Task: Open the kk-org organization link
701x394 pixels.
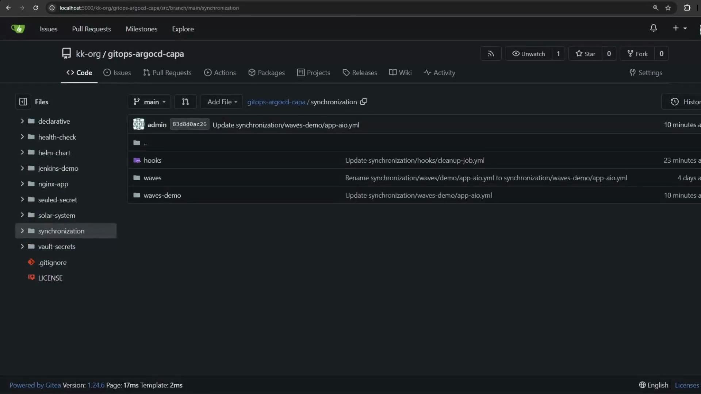Action: 88,54
